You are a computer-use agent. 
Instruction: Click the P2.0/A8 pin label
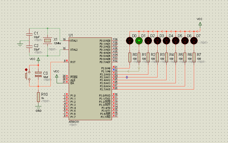[x=106, y=68]
